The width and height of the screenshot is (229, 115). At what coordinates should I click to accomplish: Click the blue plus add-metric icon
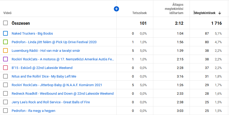(x=116, y=9)
